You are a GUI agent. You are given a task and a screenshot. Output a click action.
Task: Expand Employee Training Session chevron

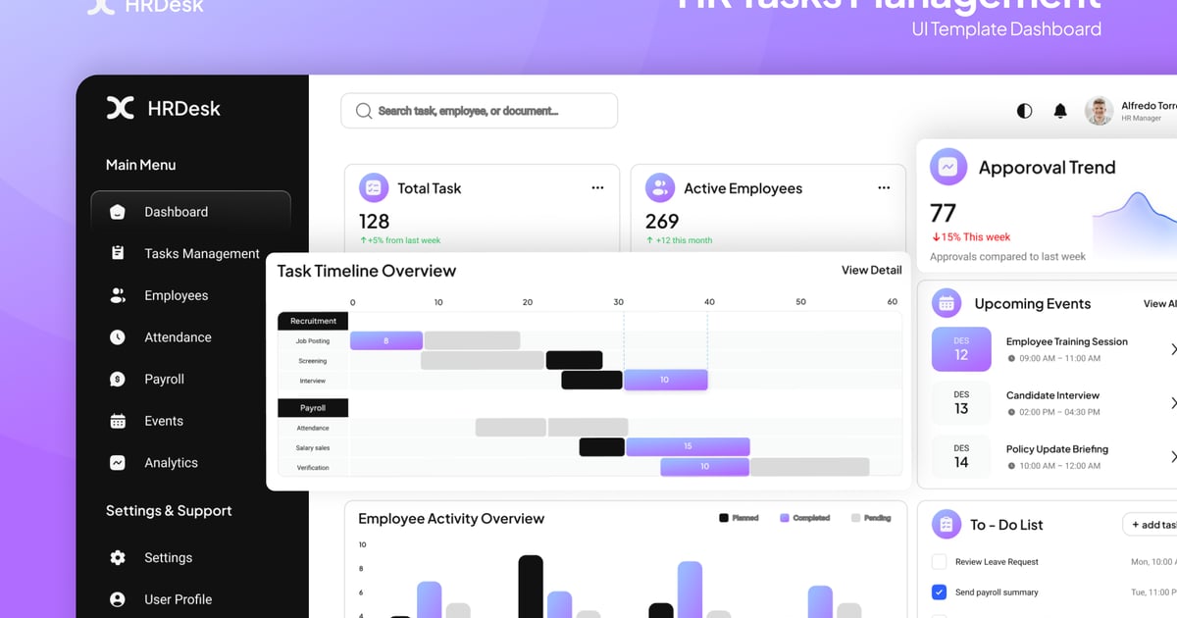point(1173,349)
